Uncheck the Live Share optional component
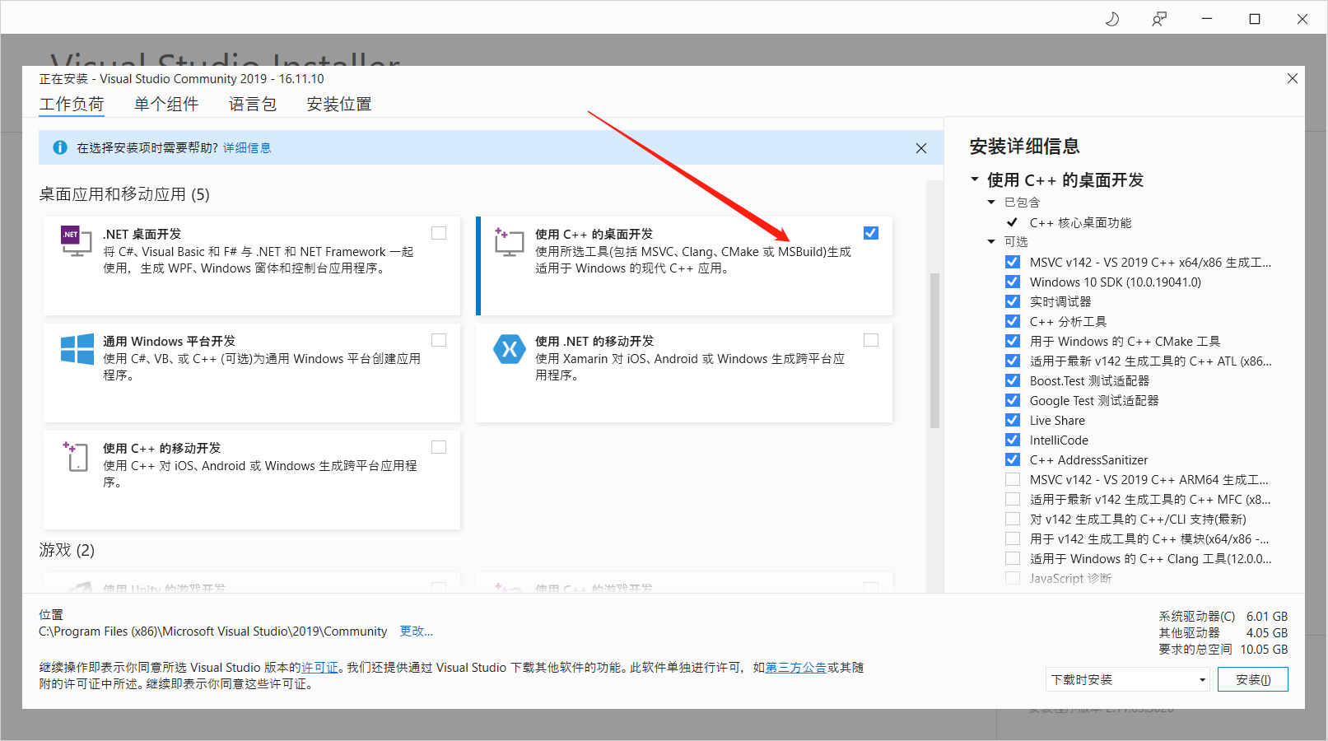 pos(1012,420)
